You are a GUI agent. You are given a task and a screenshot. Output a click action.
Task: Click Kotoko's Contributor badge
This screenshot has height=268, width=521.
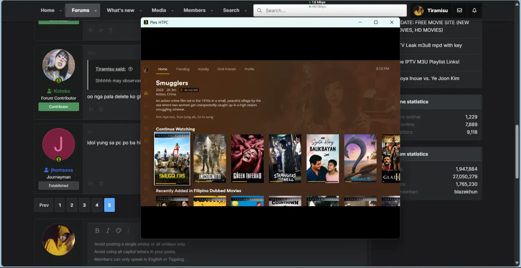[59, 107]
